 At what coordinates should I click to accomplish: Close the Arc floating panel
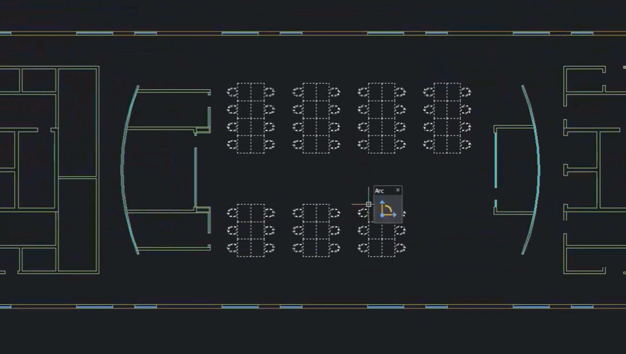point(398,191)
